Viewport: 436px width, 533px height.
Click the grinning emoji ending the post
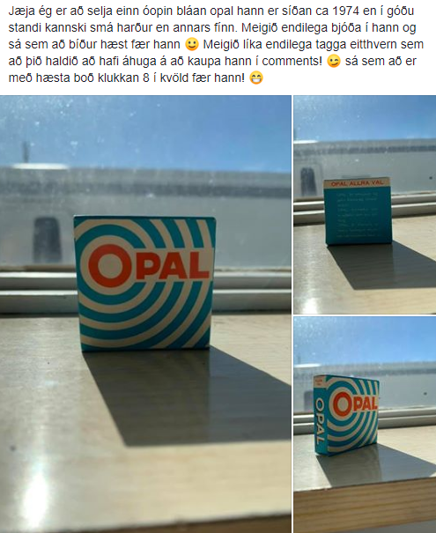tap(256, 78)
